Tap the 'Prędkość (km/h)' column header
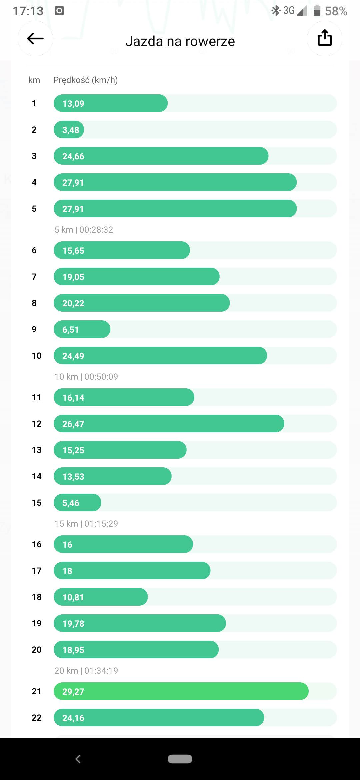The width and height of the screenshot is (360, 780). point(86,80)
